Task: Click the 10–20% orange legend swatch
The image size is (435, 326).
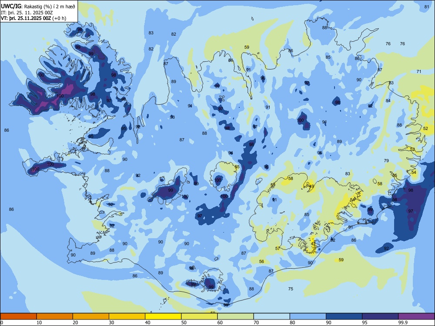Action: coord(55,316)
